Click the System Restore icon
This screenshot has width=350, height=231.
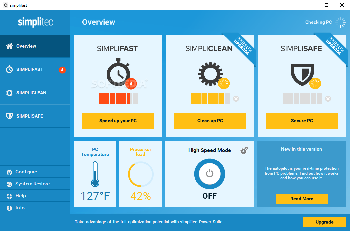point(9,184)
